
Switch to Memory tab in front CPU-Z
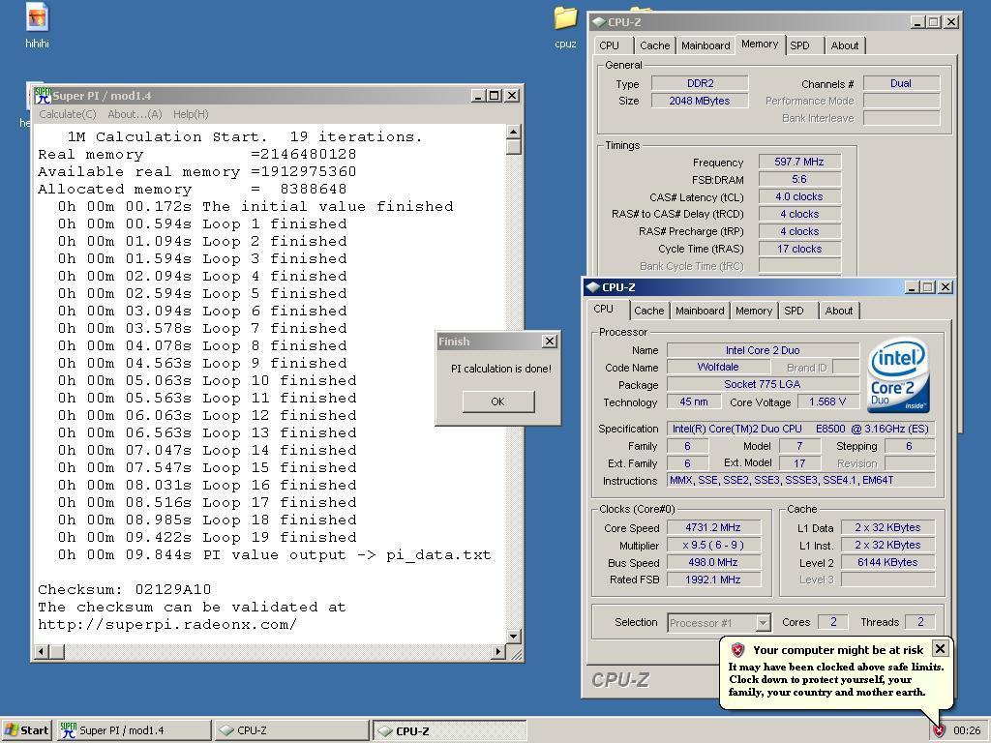[x=753, y=311]
